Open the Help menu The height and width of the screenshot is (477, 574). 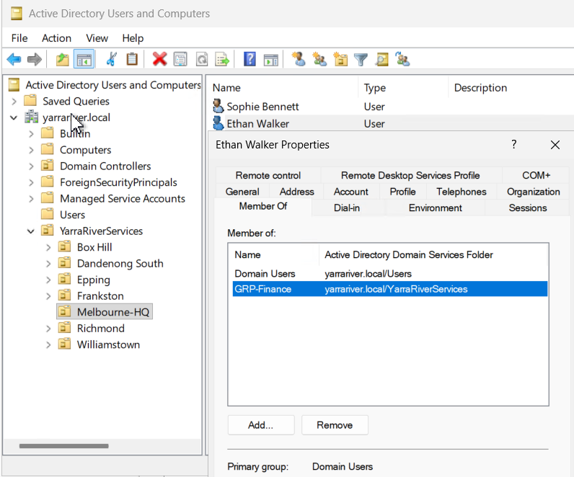[x=133, y=38]
